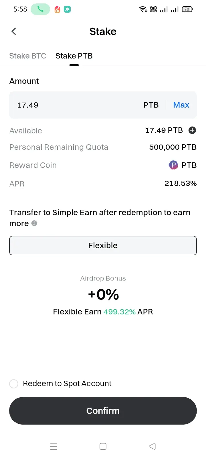This screenshot has height=459, width=206.
Task: Tap the 499.32% Flexible Earn rate
Action: [x=120, y=312]
